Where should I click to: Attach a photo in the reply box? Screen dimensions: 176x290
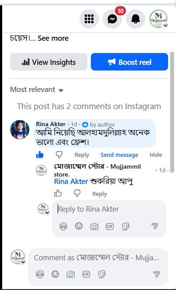click(94, 226)
